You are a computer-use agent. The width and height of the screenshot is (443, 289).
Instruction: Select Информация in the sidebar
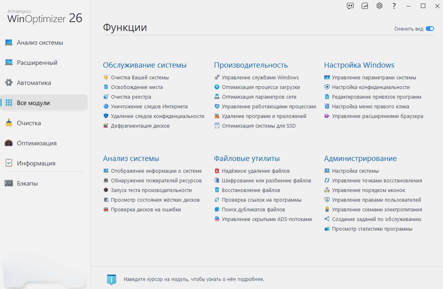coord(36,163)
